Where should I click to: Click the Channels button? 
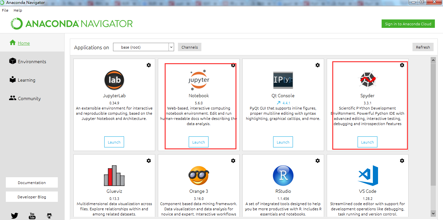point(190,47)
